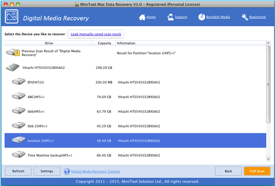Viewport: 275px width, 186px height.
Task: Select the location 2(HFS+) partition name
Action: 41,140
